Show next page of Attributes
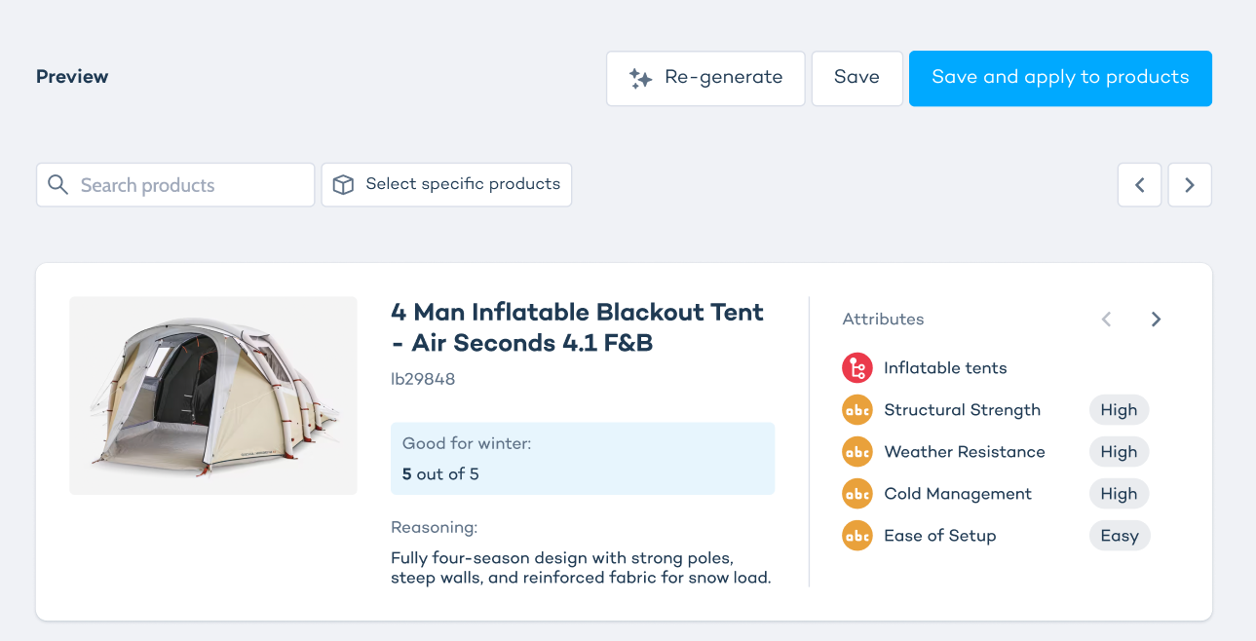Image resolution: width=1256 pixels, height=641 pixels. [x=1156, y=320]
